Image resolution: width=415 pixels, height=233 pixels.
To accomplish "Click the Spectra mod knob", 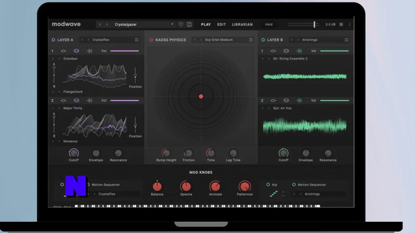I will 186,186.
